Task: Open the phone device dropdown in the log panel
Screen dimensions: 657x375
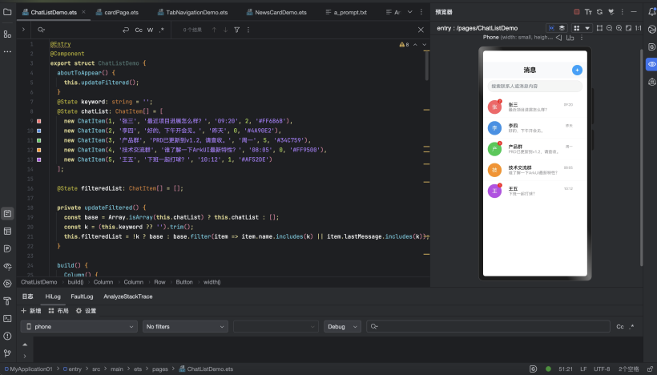Action: (79, 327)
